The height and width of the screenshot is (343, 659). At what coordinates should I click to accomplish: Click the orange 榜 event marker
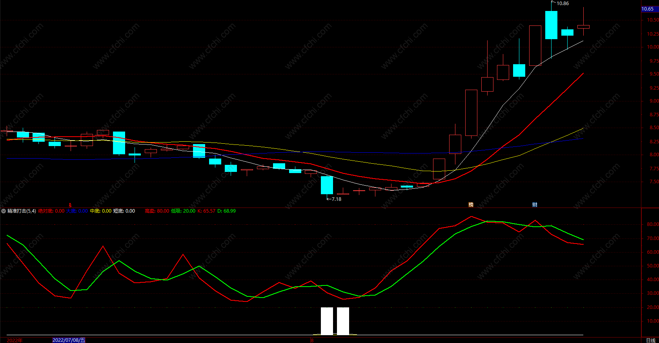click(x=471, y=204)
